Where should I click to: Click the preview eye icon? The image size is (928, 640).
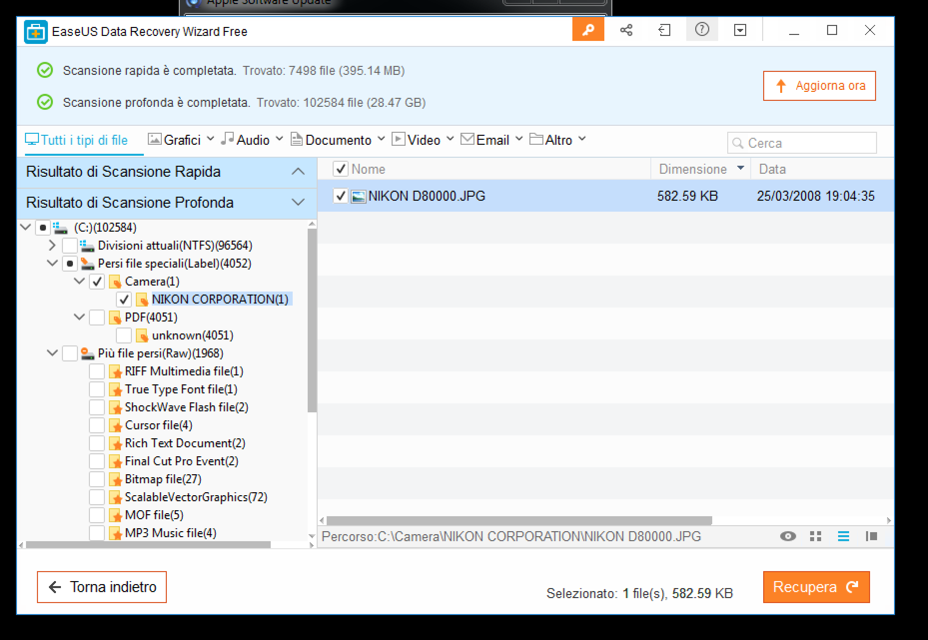point(788,536)
